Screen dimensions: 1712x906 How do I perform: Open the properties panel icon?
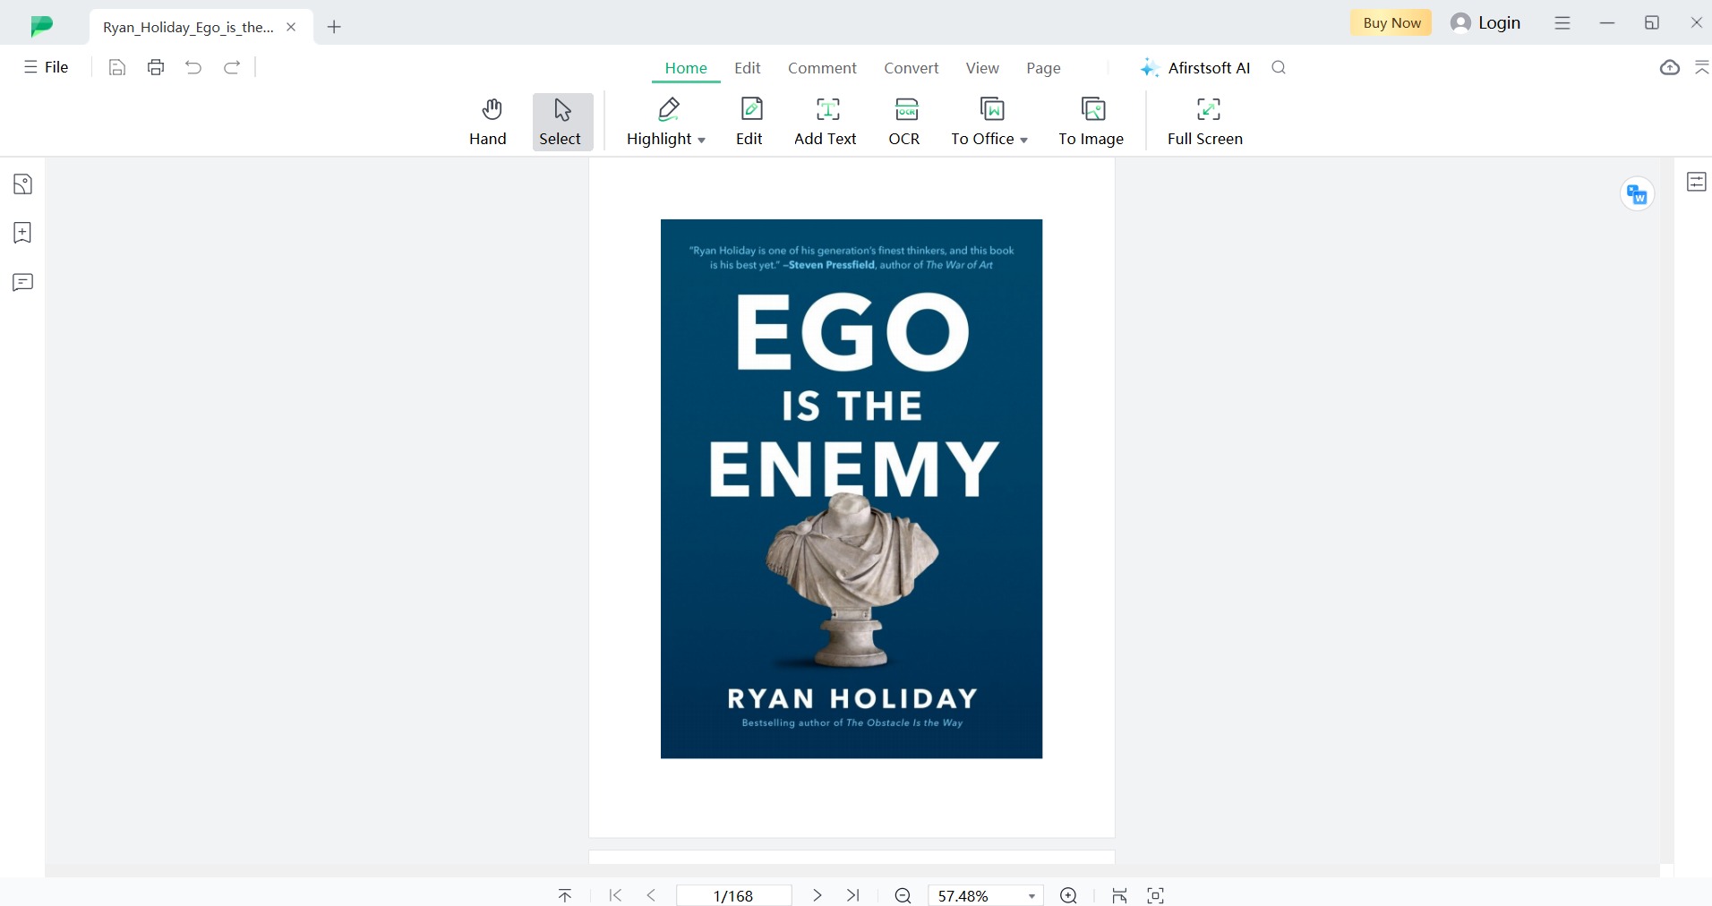1696,183
